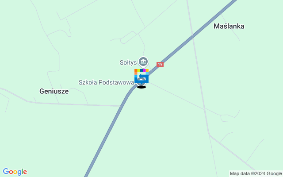Click the Sołtys place label
Viewport: 283px width, 177px height.
128,63
